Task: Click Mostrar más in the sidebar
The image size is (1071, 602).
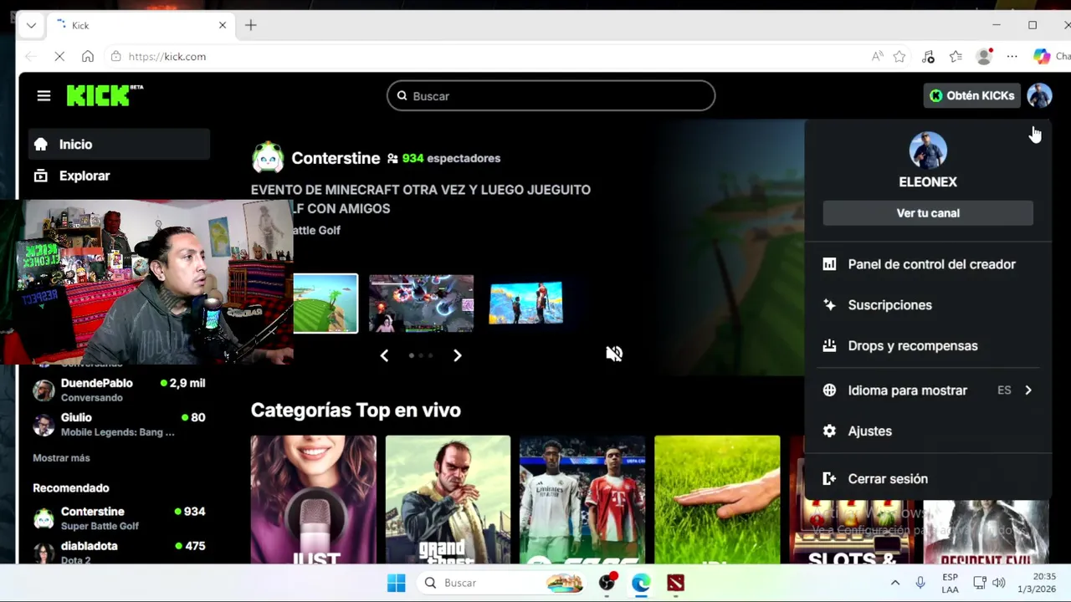Action: point(61,458)
